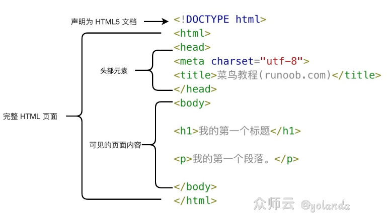This screenshot has height=214, width=387.
Task: Click the @yolanda watermark signature
Action: (325, 205)
